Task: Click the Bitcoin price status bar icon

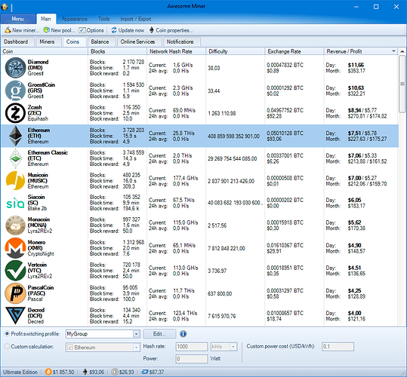Action: pyautogui.click(x=48, y=372)
